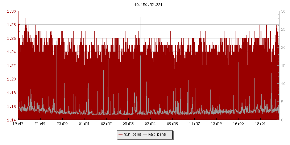Select the 18:01 time axis label
The width and height of the screenshot is (290, 145).
[x=261, y=124]
